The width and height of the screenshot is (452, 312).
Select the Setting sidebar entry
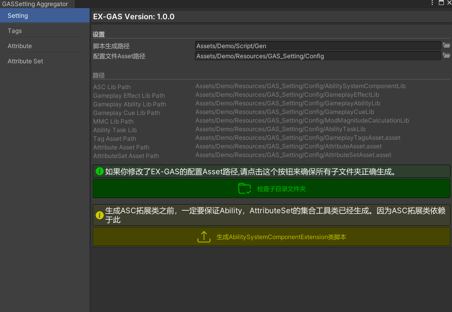17,15
